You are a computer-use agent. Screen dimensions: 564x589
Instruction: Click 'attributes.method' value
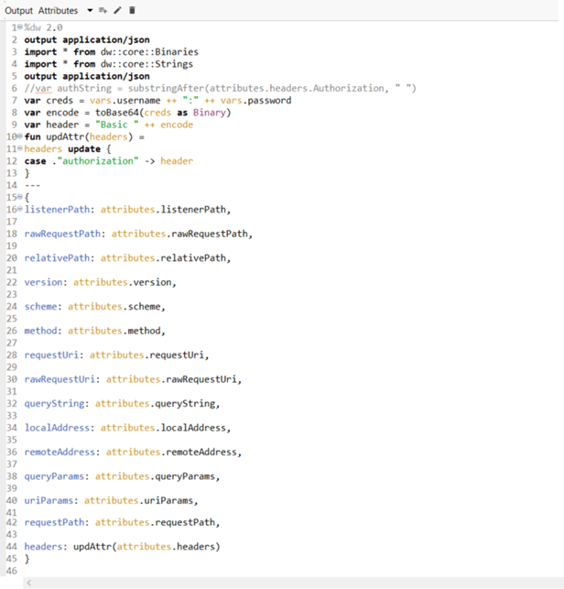pyautogui.click(x=114, y=331)
